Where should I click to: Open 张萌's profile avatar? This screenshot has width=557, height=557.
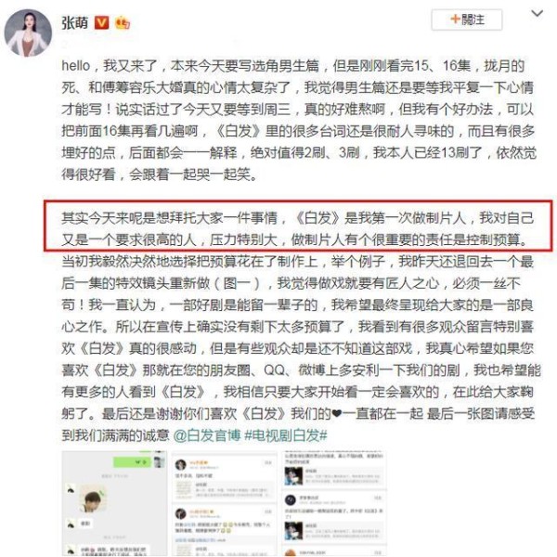28,32
